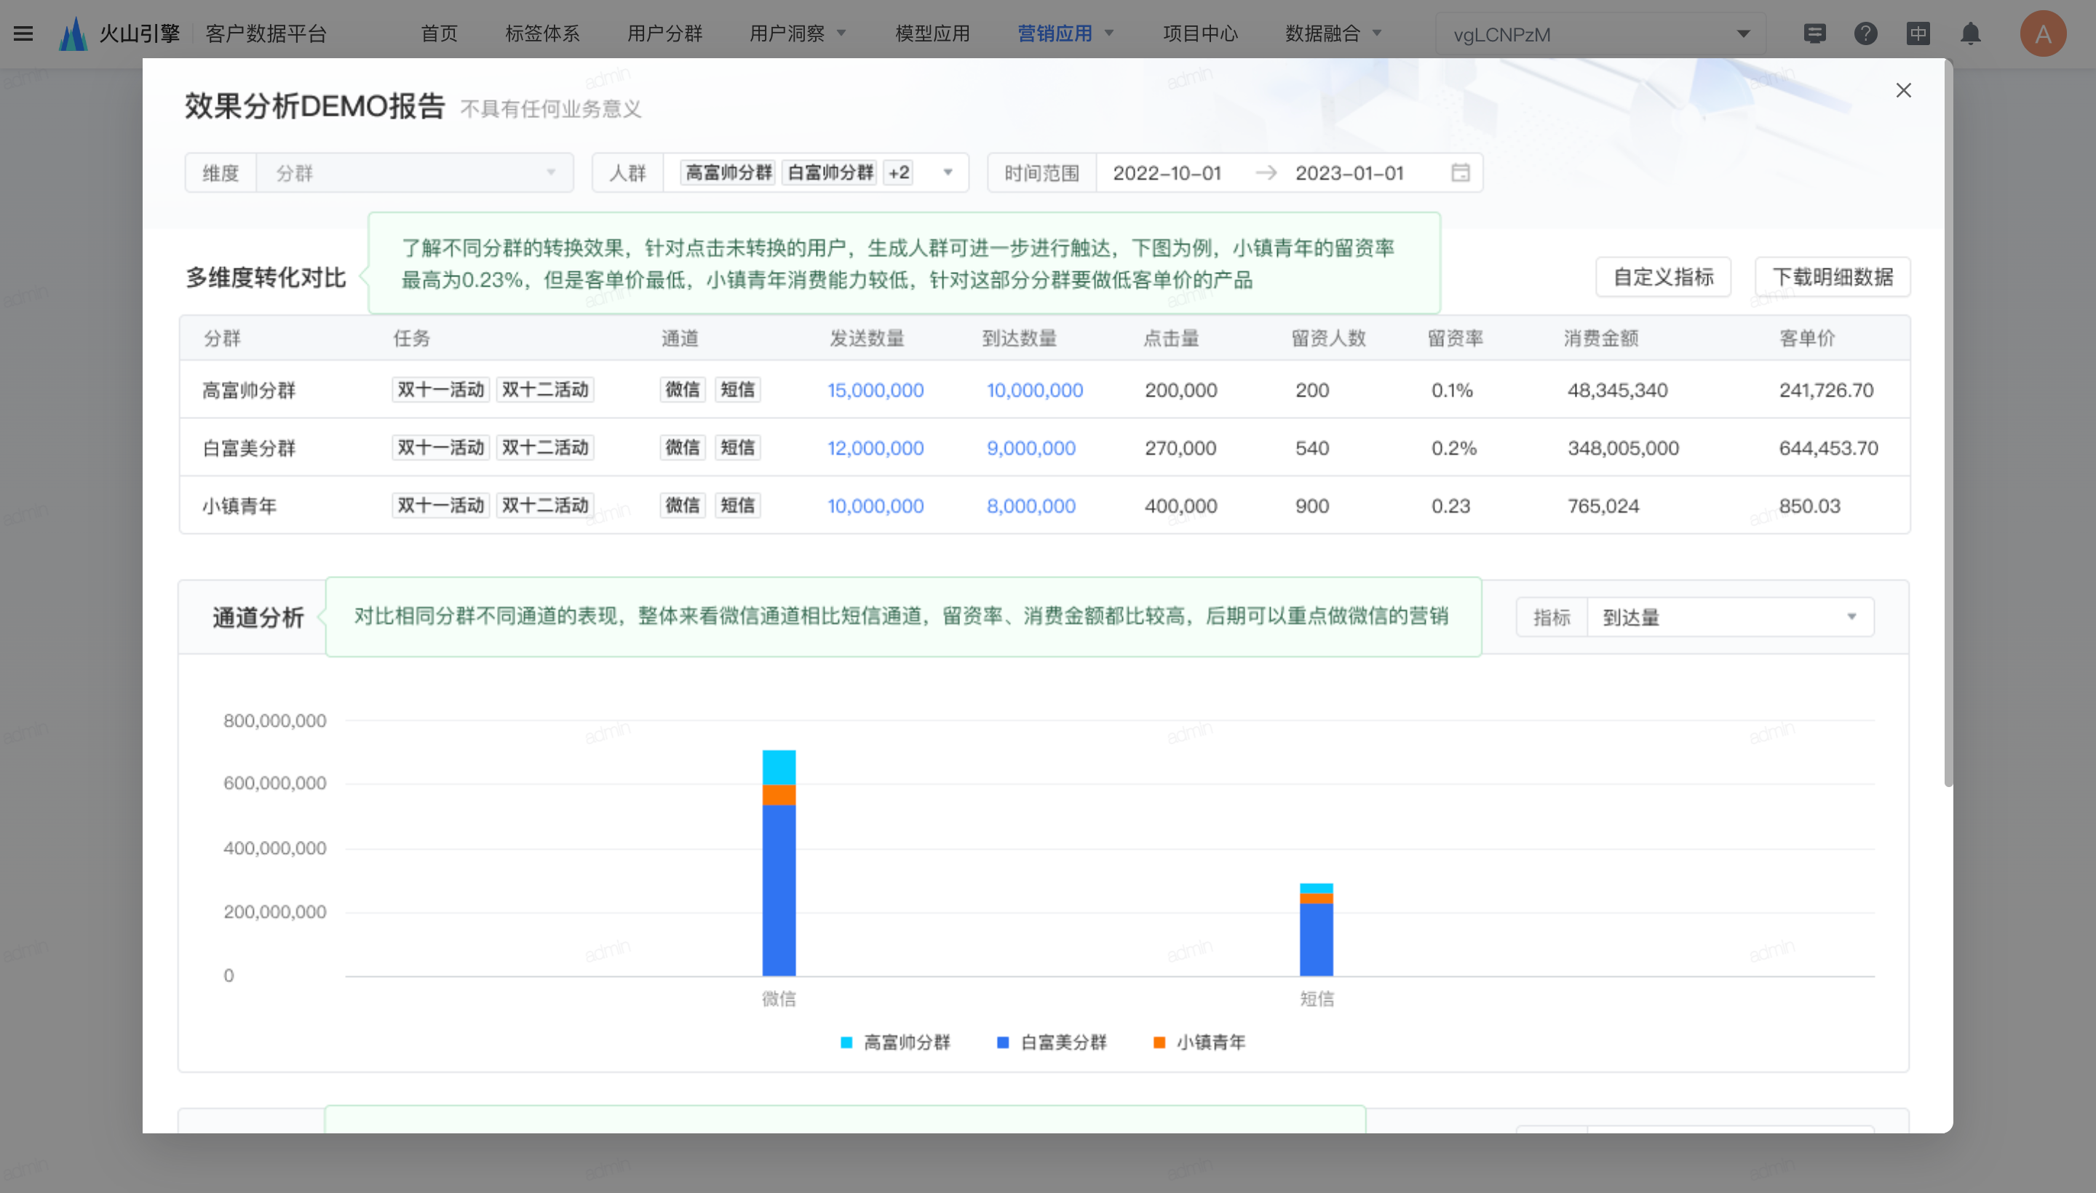This screenshot has width=2096, height=1193.
Task: Open the help question mark icon
Action: click(x=1866, y=33)
